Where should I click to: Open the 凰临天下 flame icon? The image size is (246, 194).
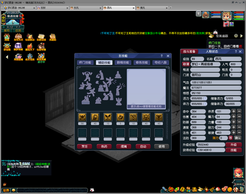(30, 47)
